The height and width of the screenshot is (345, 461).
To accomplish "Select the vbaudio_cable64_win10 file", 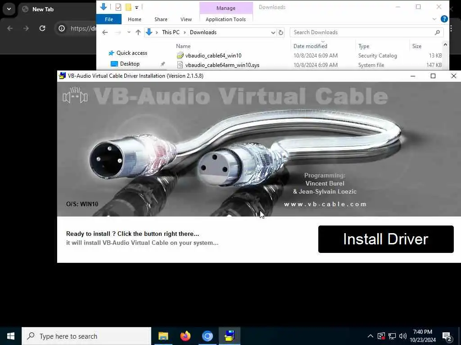I will [213, 55].
